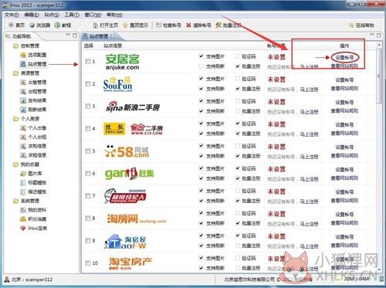Open 求购信息 in navigation tree

(x=33, y=146)
